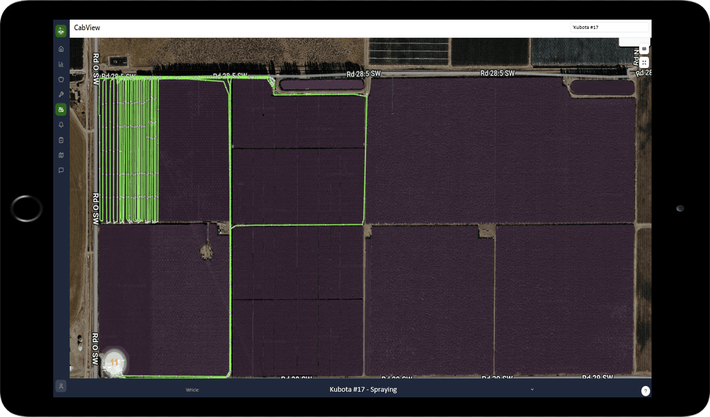Open the analytics bar chart panel
The width and height of the screenshot is (710, 417).
[61, 64]
